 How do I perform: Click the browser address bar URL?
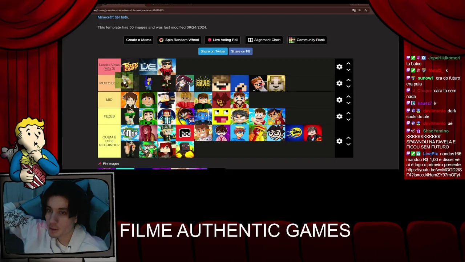pos(129,10)
